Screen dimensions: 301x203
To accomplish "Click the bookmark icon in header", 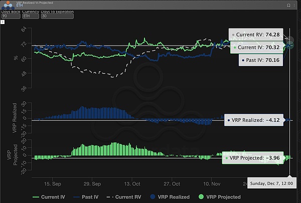I will [x=288, y=5].
